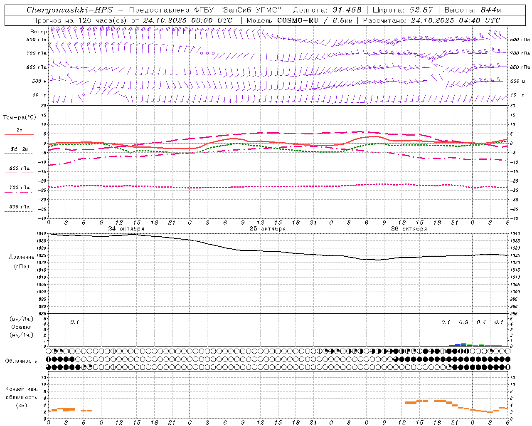532x426 pixels.
Task: Click the 26 октября date label
Action: [409, 229]
